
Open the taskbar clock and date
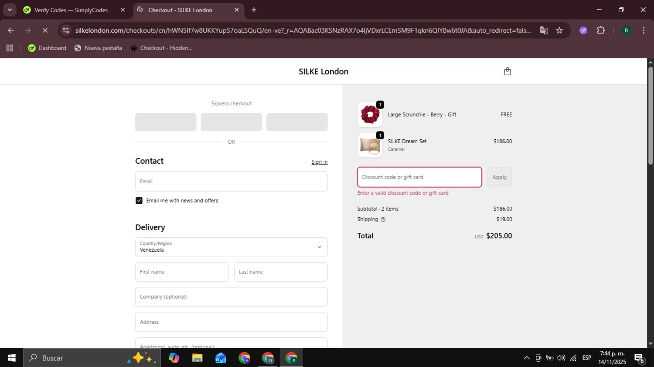(612, 358)
